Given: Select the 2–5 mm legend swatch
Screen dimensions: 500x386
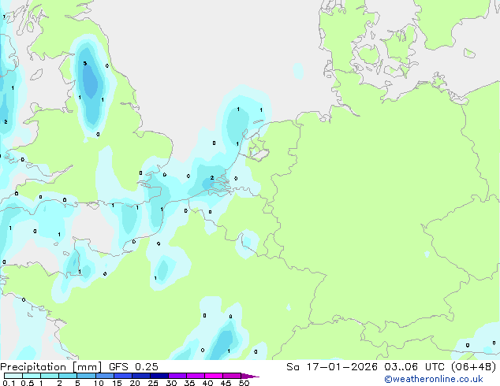Looking at the screenshot, I should [68, 376].
